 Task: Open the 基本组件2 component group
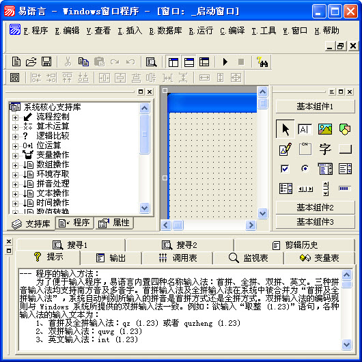point(315,208)
